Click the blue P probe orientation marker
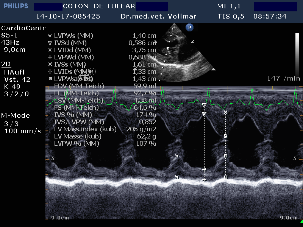303x227 pixels. pyautogui.click(x=189, y=27)
